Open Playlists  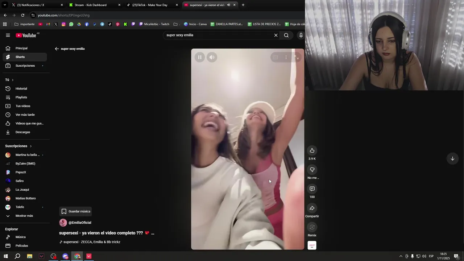[25, 97]
